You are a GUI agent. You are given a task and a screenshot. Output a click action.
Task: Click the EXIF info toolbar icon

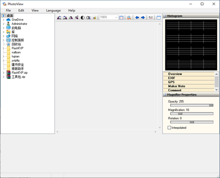click(151, 17)
